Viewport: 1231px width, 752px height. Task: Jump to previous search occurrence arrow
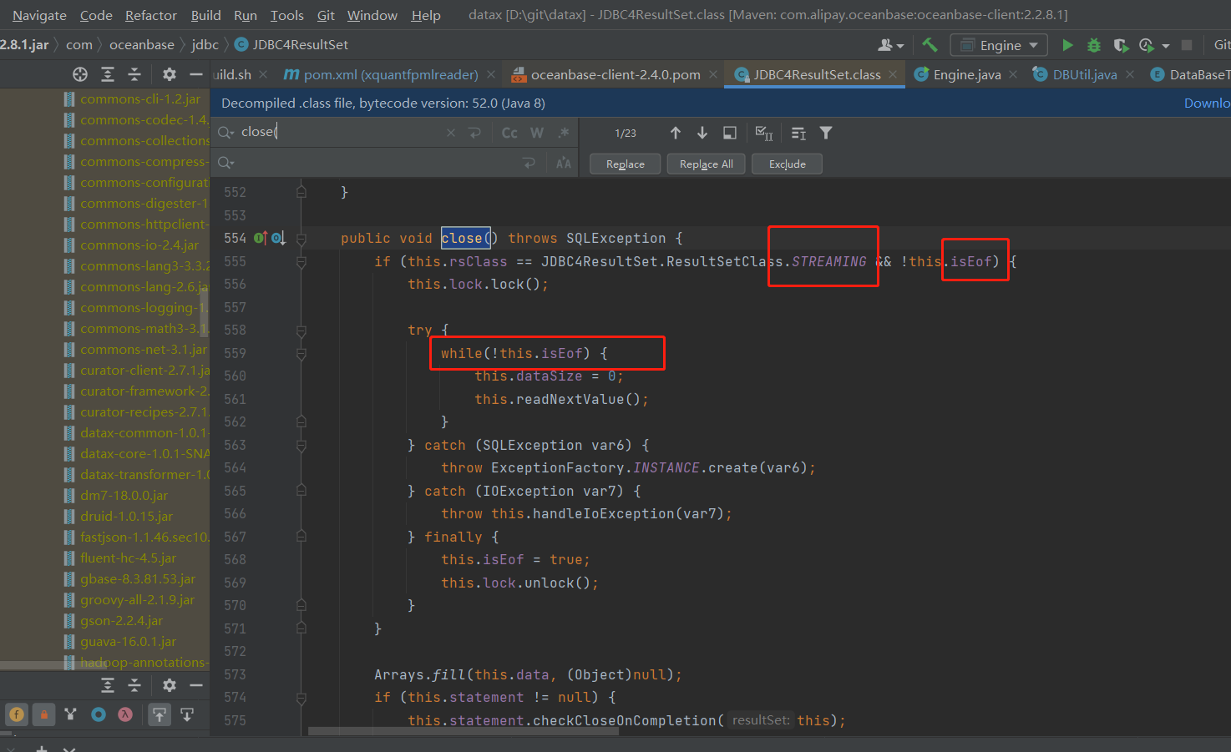[676, 133]
